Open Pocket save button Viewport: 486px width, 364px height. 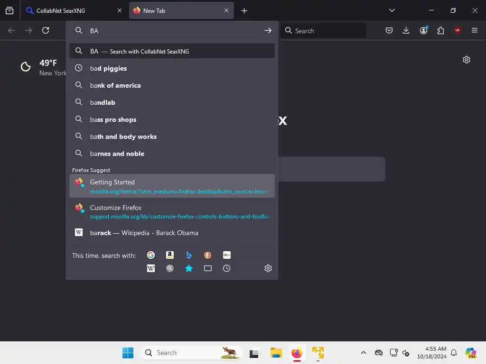[x=389, y=30]
